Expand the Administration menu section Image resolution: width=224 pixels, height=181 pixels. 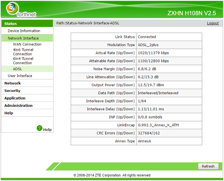click(x=19, y=106)
